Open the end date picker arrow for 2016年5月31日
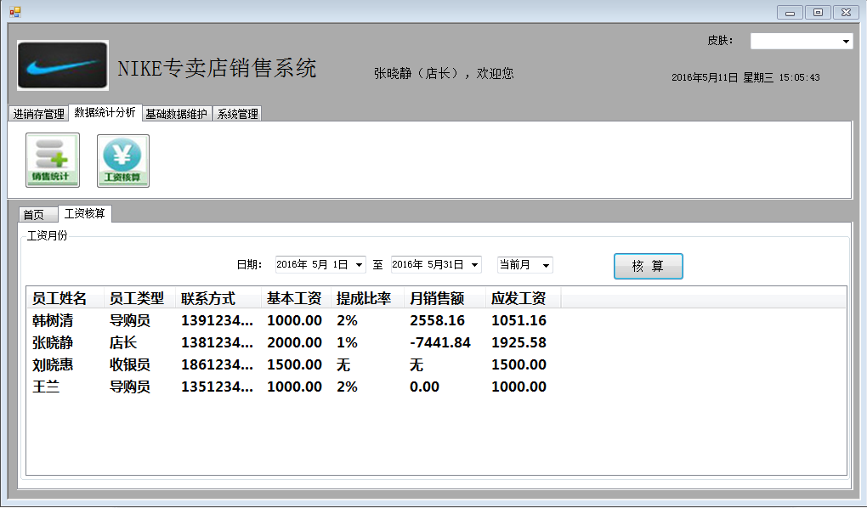The image size is (867, 508). [474, 265]
